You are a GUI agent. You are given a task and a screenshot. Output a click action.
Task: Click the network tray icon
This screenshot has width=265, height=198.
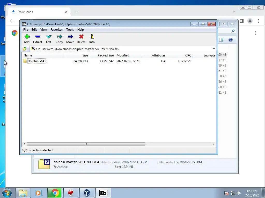point(233,193)
